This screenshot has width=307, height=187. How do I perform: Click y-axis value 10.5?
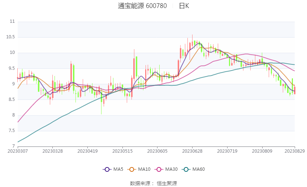pyautogui.click(x=10, y=37)
